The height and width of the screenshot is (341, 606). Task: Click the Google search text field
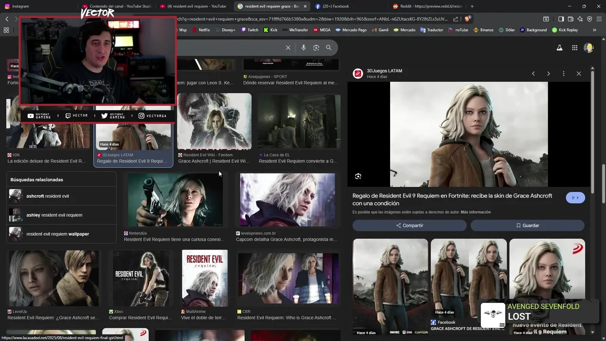point(230,47)
